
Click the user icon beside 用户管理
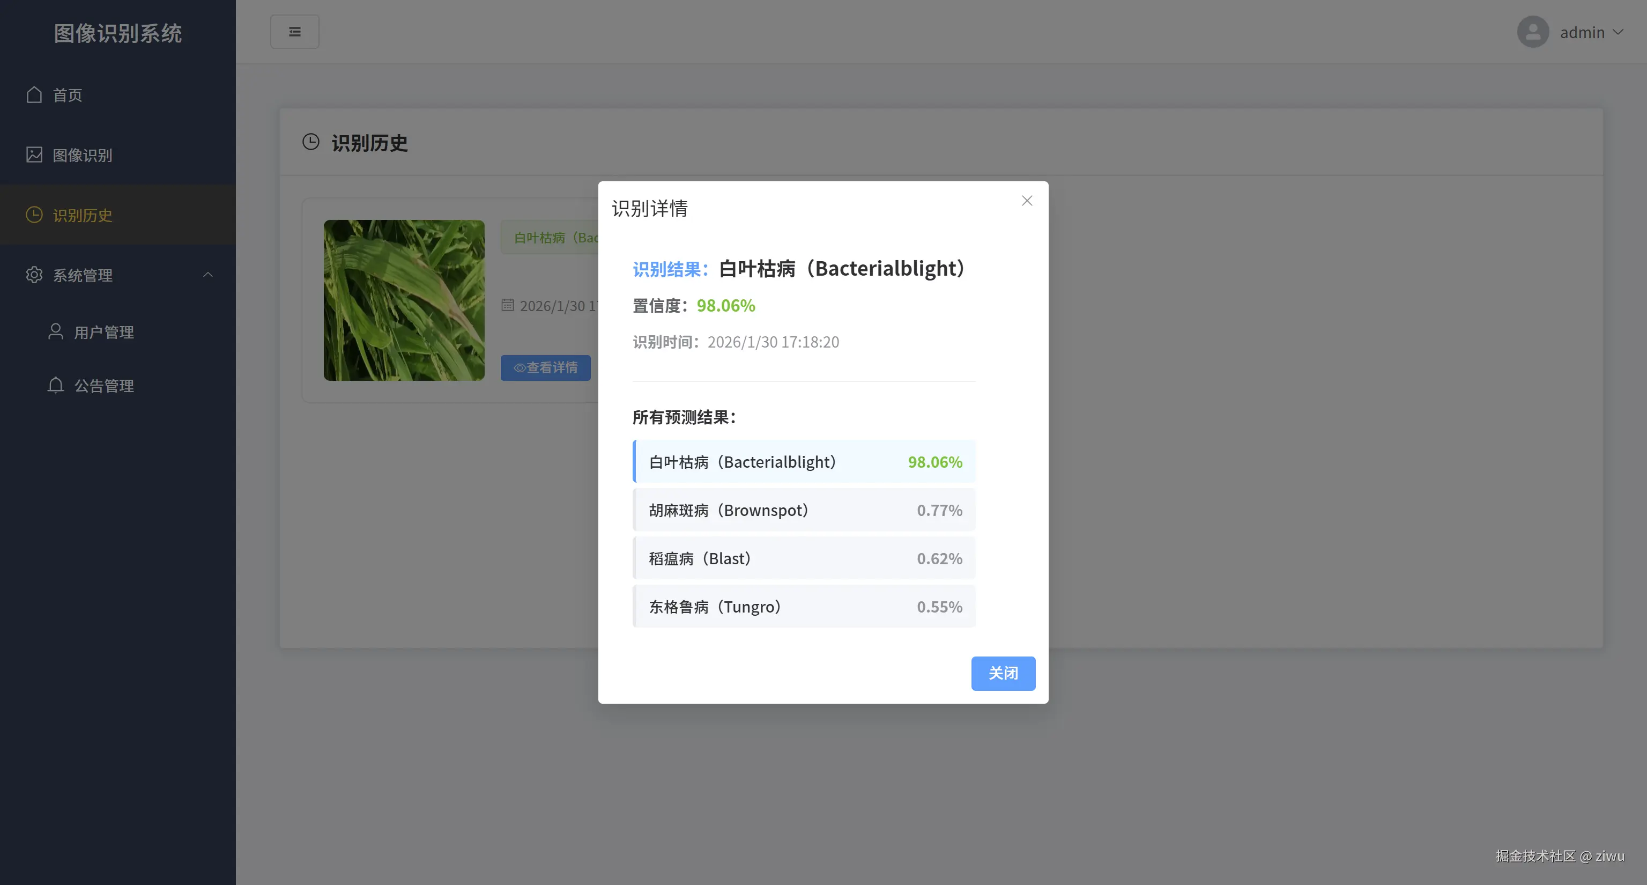[x=55, y=332]
